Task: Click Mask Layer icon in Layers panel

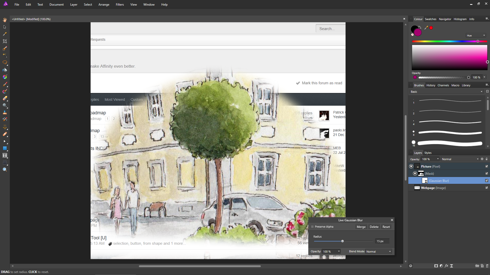Action: click(436, 266)
